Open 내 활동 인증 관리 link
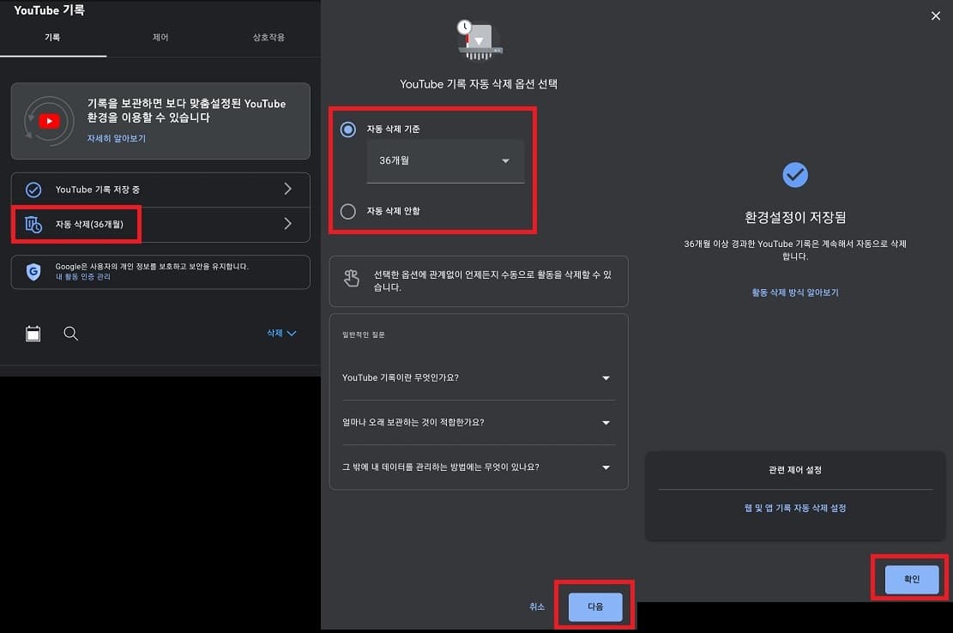The image size is (953, 633). pyautogui.click(x=83, y=277)
